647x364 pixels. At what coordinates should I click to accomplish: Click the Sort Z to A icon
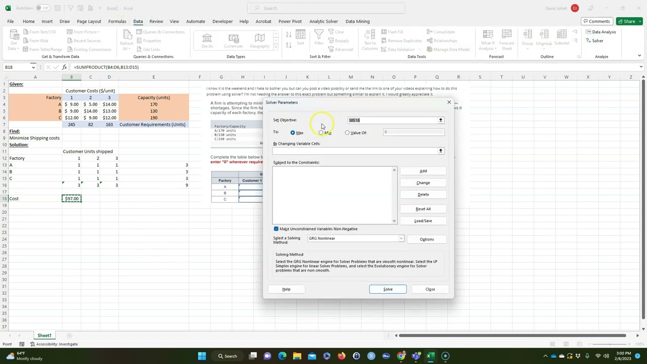pos(289,45)
